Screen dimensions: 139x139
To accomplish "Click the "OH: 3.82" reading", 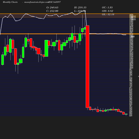I will point(108,11).
